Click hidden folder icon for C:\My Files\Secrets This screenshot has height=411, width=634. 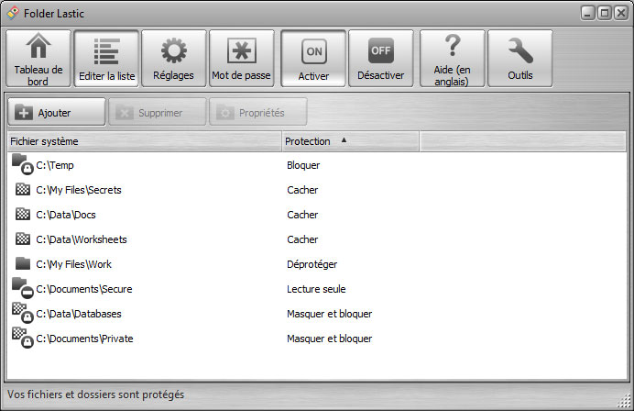23,189
